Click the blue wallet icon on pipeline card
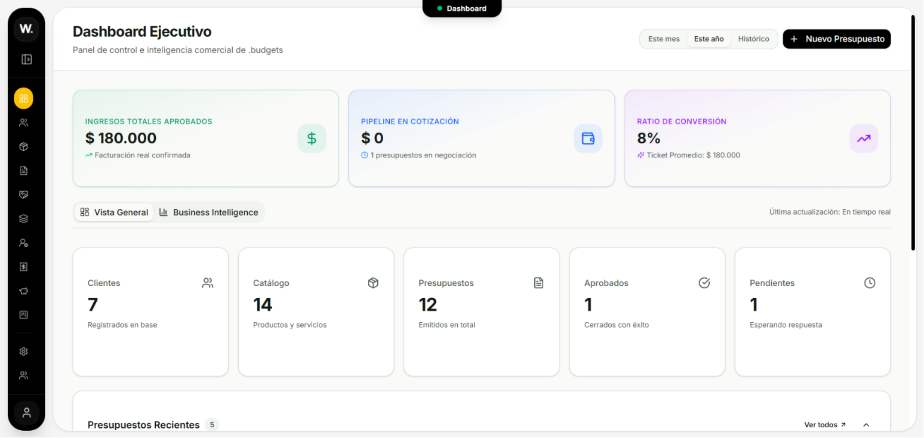The width and height of the screenshot is (924, 438). click(588, 138)
